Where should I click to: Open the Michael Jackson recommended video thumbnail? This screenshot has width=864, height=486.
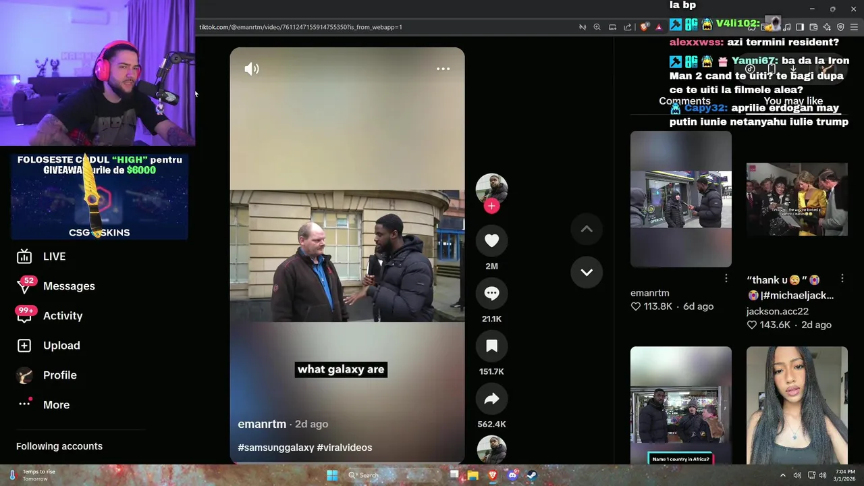(796, 199)
